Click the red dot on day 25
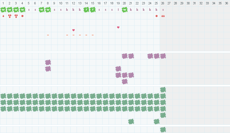Viewport: 230px width, 133px height. point(157,16)
